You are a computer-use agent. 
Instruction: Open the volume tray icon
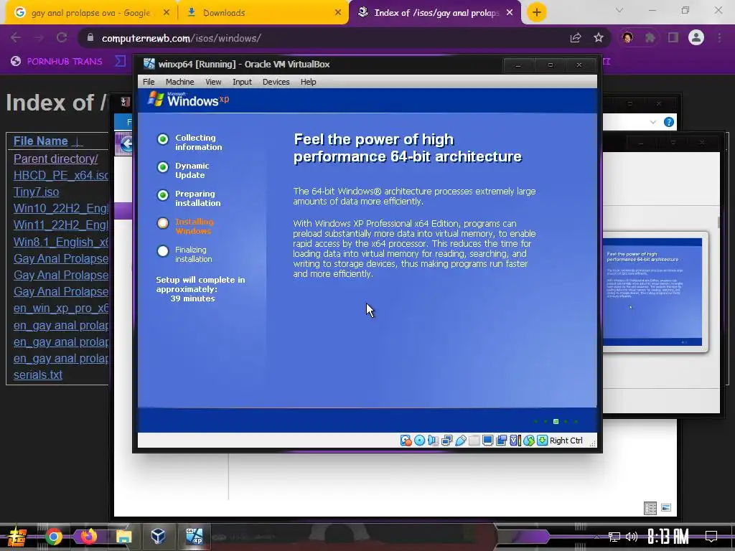(x=632, y=537)
